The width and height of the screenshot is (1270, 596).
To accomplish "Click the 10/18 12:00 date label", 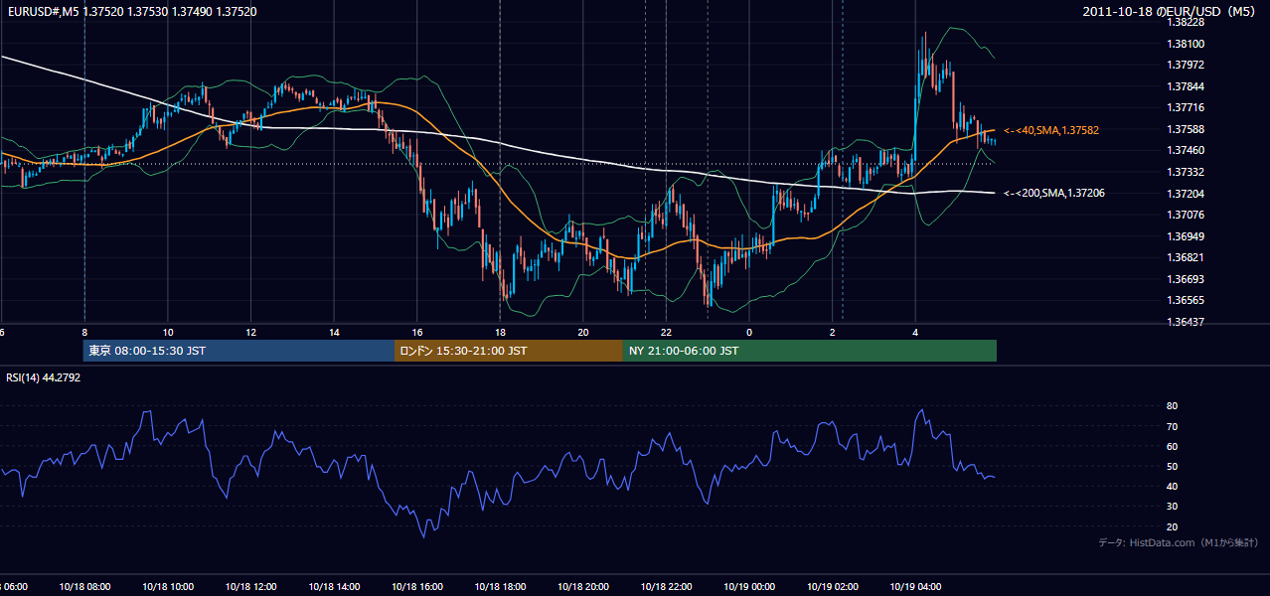I will [250, 587].
